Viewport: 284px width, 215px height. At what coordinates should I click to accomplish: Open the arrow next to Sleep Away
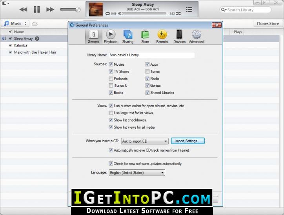point(37,38)
